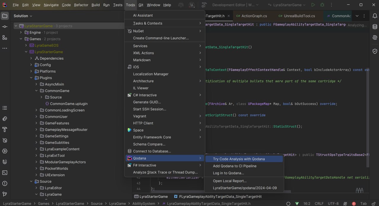Click the CRLF line ending indicator
The image size is (379, 206).
[x=319, y=204]
